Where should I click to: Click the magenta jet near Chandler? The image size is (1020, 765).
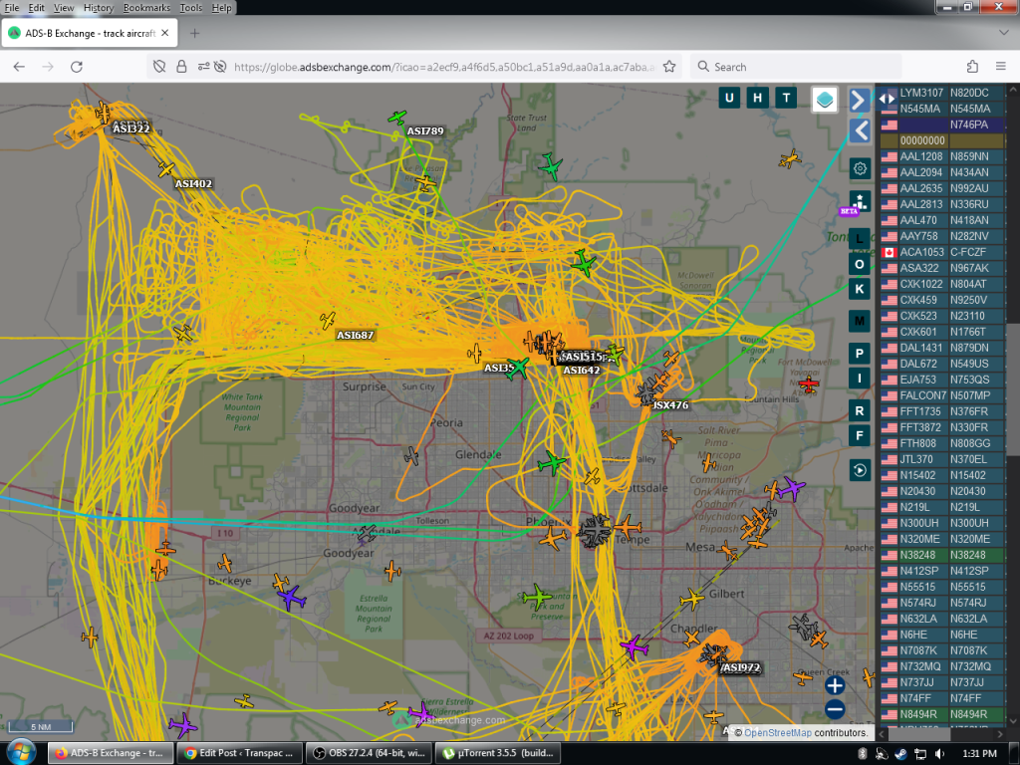tap(634, 646)
